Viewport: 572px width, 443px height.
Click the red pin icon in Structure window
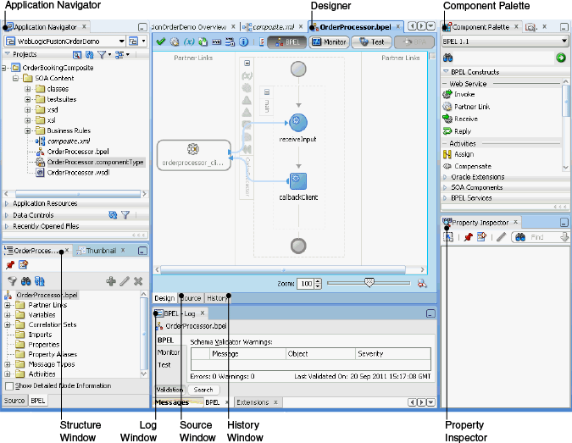pyautogui.click(x=10, y=265)
